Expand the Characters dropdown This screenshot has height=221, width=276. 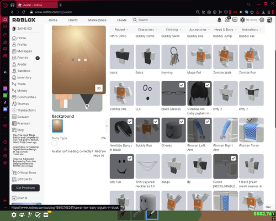[x=147, y=29]
